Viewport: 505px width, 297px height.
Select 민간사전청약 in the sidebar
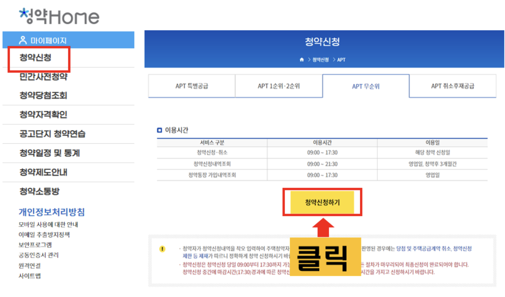(x=43, y=77)
